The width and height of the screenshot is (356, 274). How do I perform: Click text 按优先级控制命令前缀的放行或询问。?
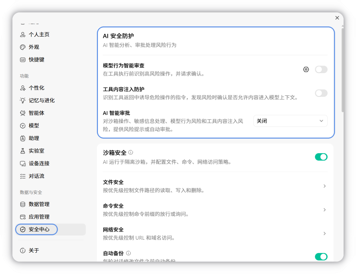[146, 214]
